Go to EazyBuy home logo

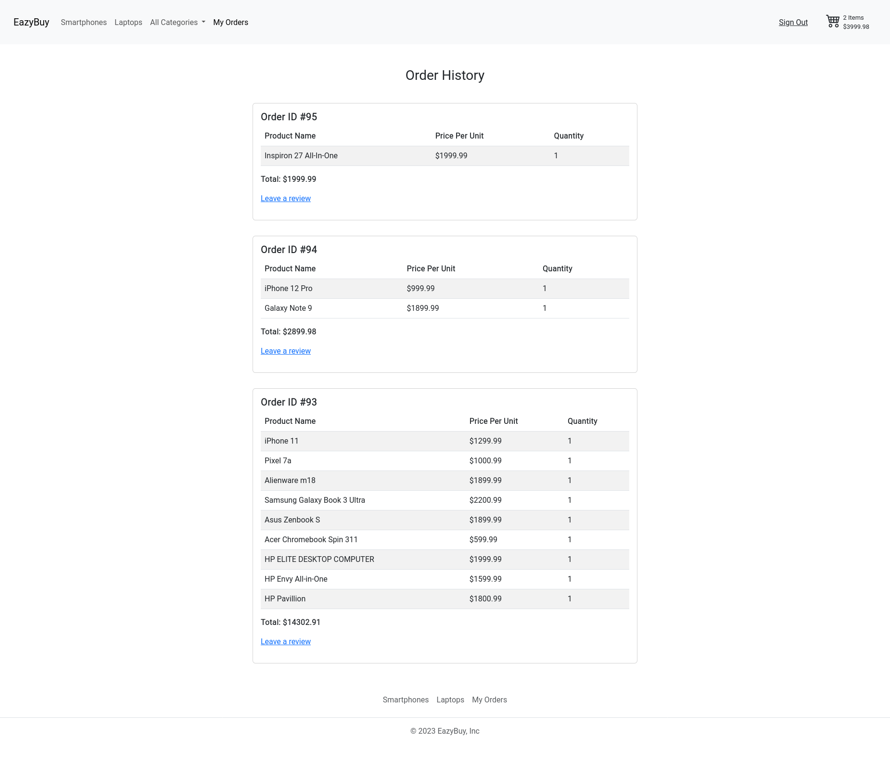click(31, 22)
